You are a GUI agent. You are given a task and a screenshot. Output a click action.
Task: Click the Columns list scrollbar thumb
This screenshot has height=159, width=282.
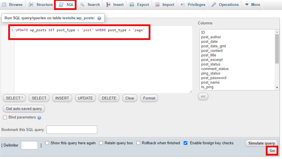pyautogui.click(x=277, y=49)
